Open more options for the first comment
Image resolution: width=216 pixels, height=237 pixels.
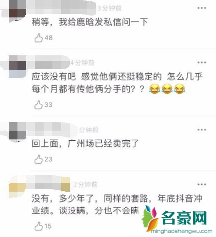pos(202,8)
